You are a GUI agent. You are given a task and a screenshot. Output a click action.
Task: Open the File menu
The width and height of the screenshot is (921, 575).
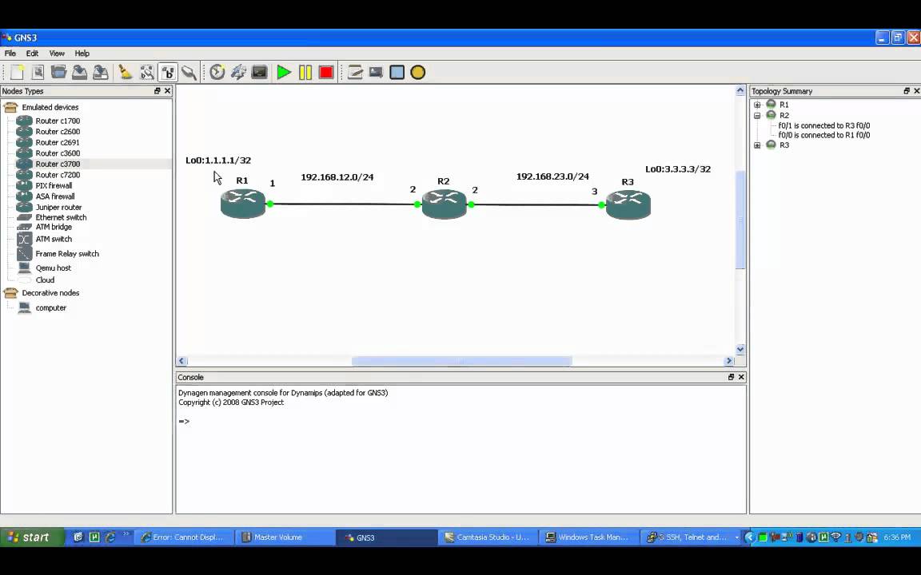click(10, 54)
